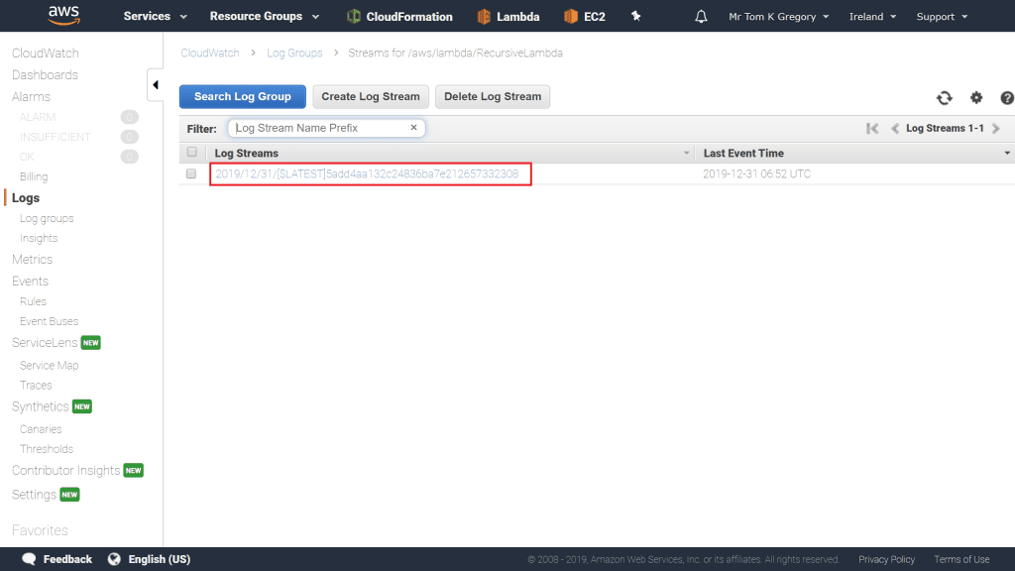Click the pin shortcuts icon
Screen dimensions: 1015x571
point(635,17)
